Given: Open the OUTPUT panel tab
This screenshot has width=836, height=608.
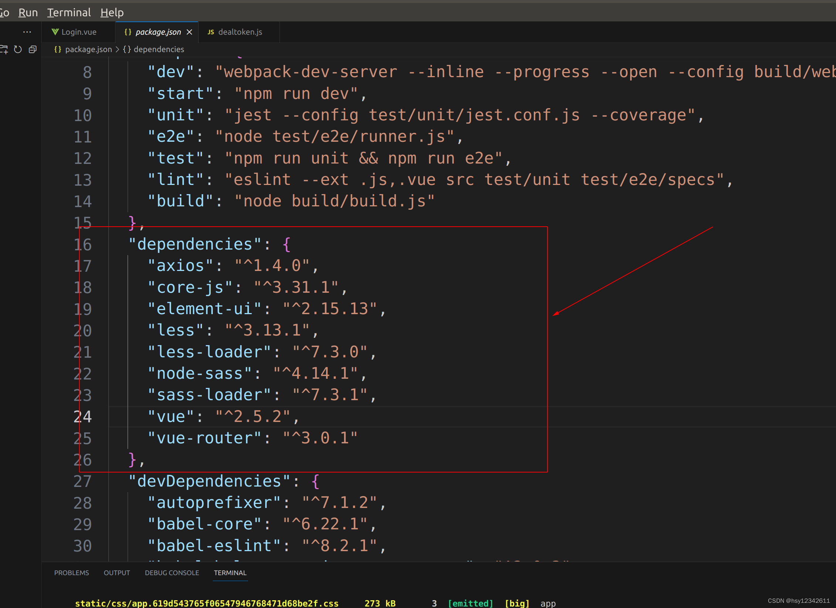Looking at the screenshot, I should pyautogui.click(x=117, y=573).
